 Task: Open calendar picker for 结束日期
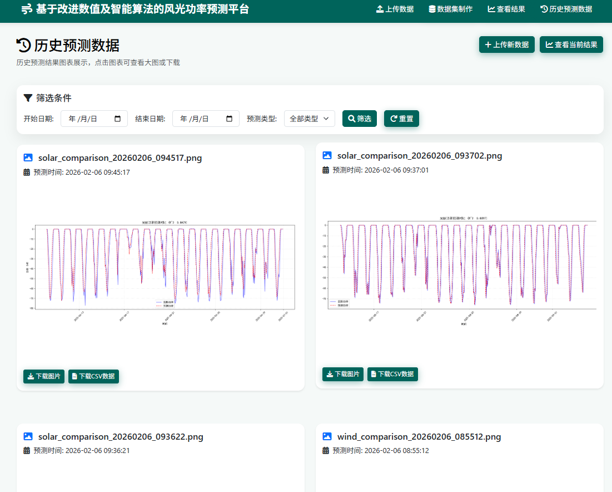[229, 119]
